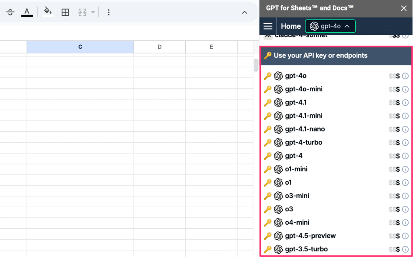This screenshot has width=413, height=257.
Task: View info for the o3 row
Action: [x=405, y=209]
